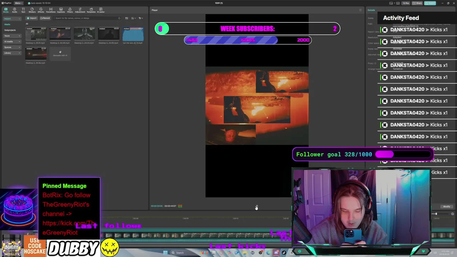The width and height of the screenshot is (457, 257).
Task: Open the Captions tab
Action: (x=61, y=10)
